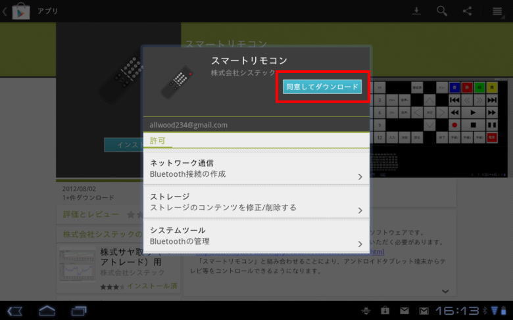Open the recent apps button
The width and height of the screenshot is (513, 320).
(79, 310)
